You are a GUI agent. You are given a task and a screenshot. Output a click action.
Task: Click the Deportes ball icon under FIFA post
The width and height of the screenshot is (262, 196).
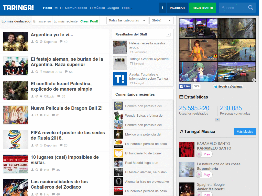[41, 145]
